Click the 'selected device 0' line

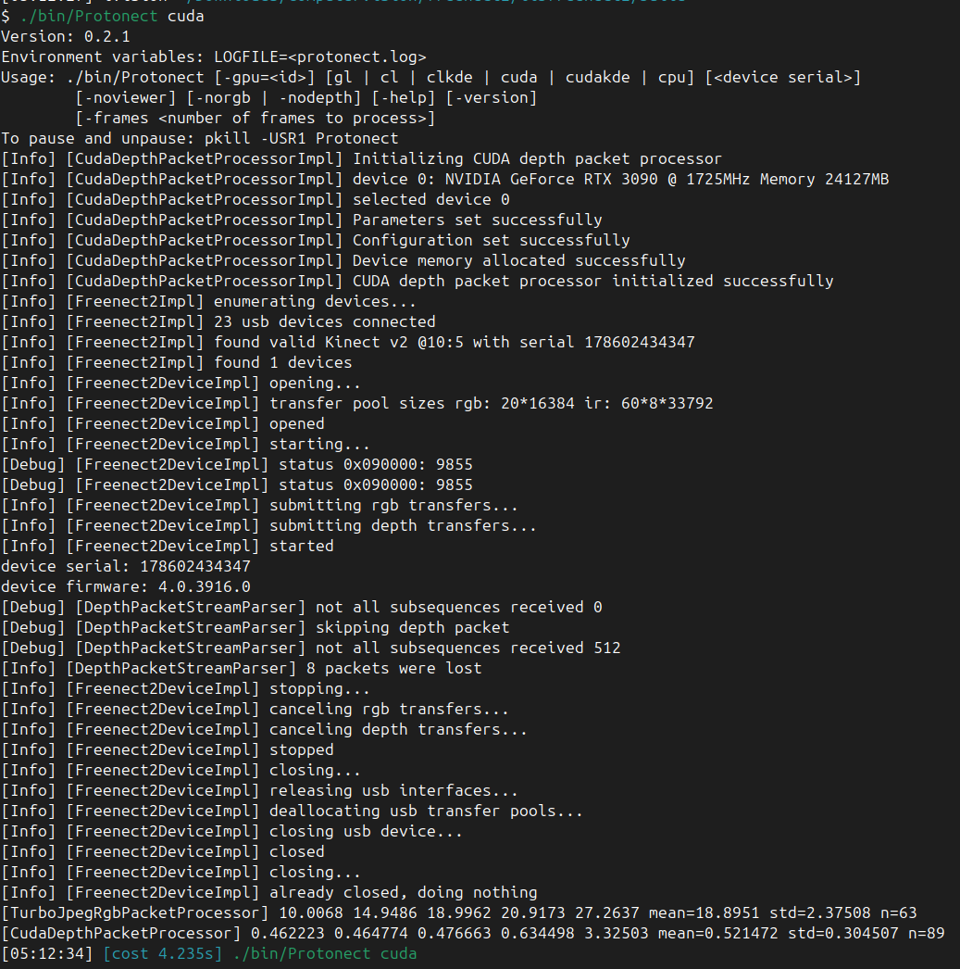click(255, 199)
